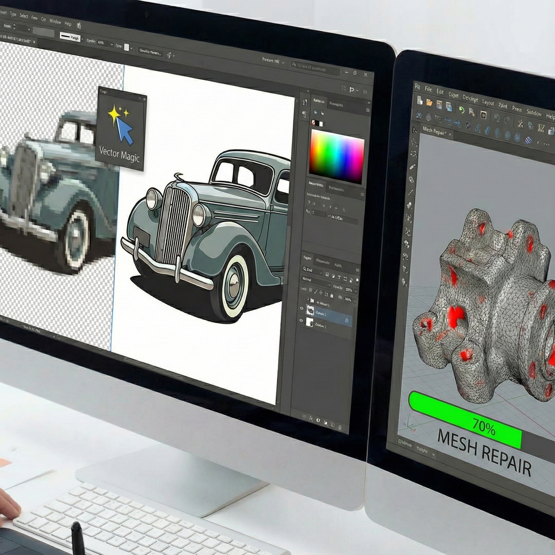Toggle lock transparent pixels icon
Image resolution: width=555 pixels, height=555 pixels.
click(x=311, y=290)
